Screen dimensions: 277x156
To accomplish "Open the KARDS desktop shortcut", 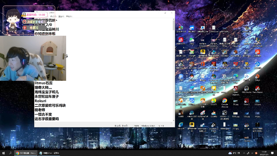I will [224, 115].
